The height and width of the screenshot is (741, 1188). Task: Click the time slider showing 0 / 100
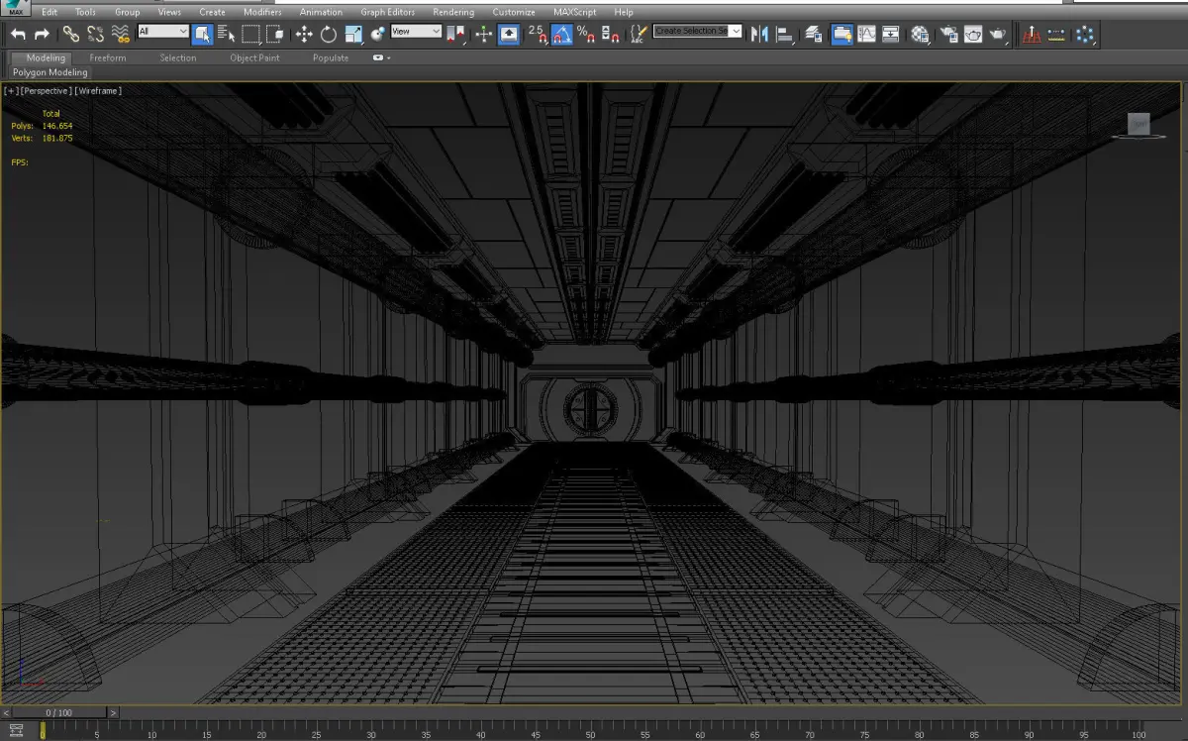click(58, 712)
